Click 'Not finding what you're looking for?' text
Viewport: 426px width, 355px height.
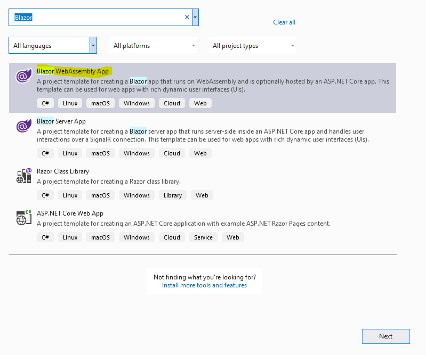(x=205, y=277)
